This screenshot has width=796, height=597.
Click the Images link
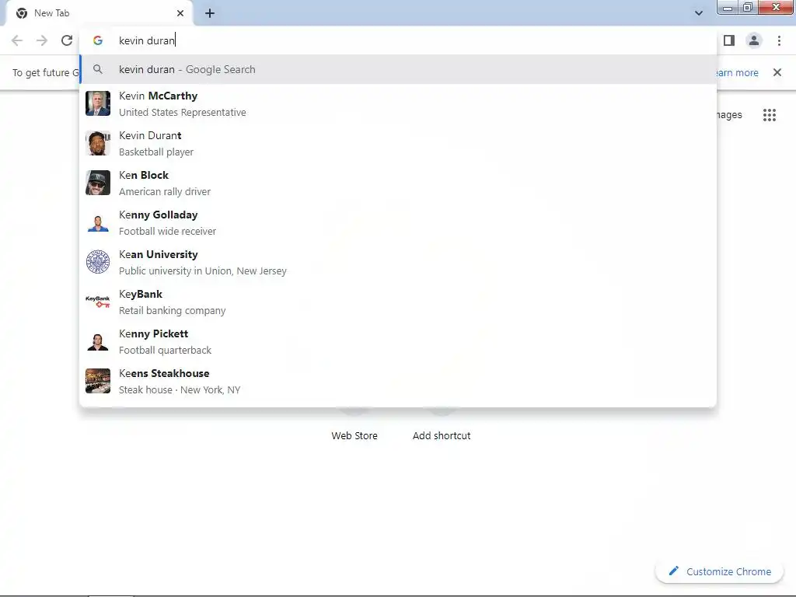729,115
